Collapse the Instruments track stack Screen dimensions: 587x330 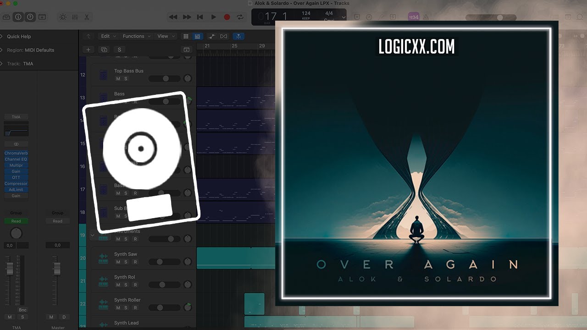coord(92,235)
